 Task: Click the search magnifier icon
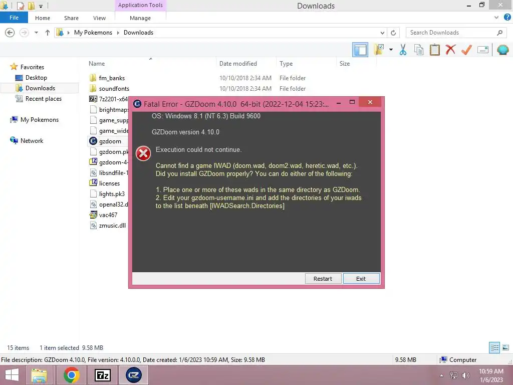499,33
